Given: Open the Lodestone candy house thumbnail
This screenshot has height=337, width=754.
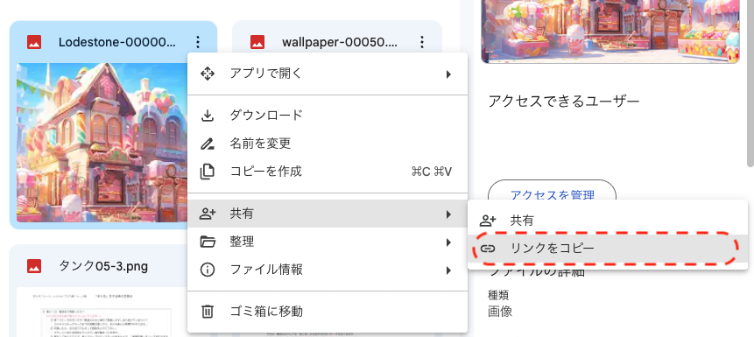Looking at the screenshot, I should click(x=102, y=143).
